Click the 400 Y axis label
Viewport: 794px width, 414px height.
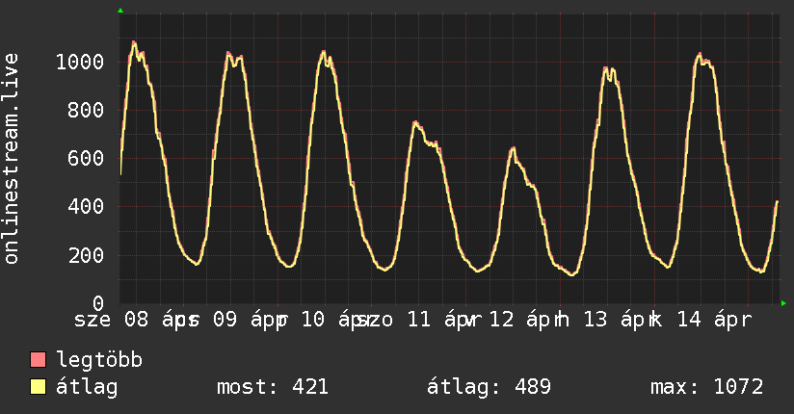point(86,206)
